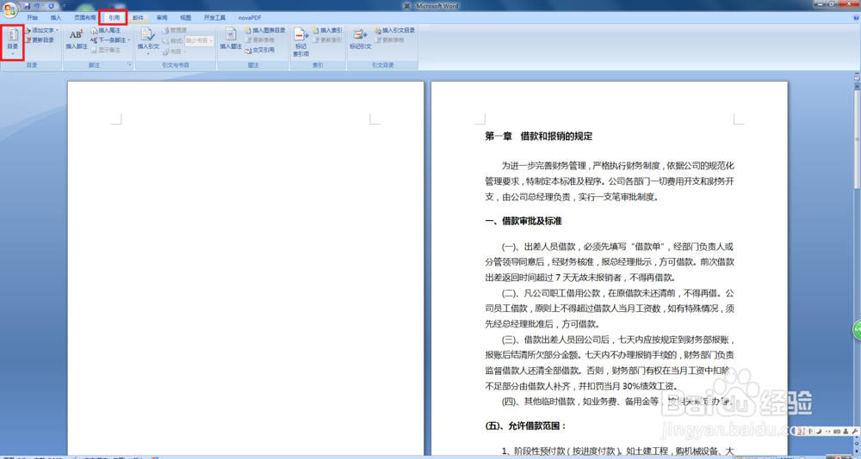Open the 插入 ribbon tab
Viewport: 861px width, 459px height.
[56, 17]
